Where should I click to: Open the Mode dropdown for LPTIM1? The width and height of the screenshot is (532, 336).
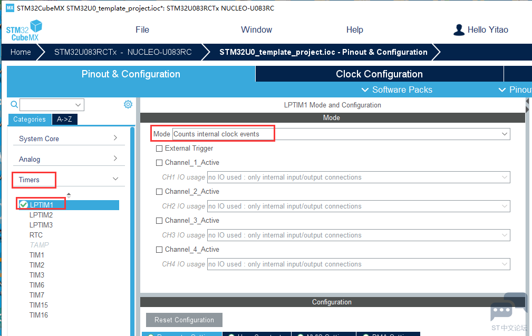coord(505,134)
